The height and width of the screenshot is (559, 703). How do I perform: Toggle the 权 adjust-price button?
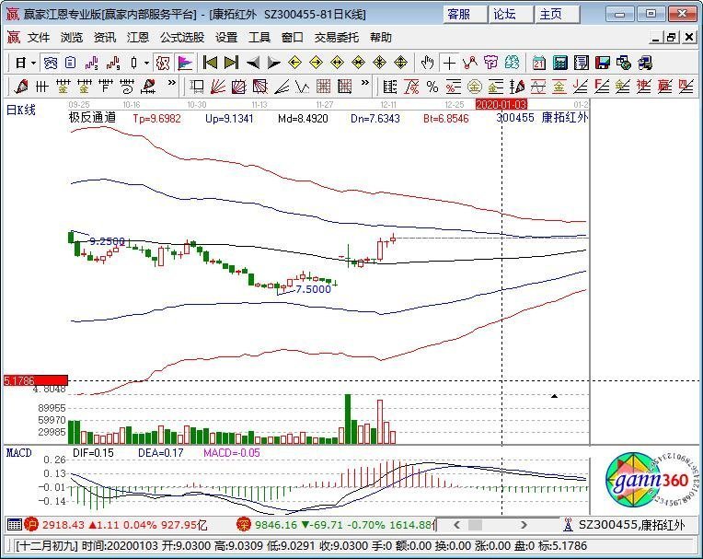pos(162,63)
